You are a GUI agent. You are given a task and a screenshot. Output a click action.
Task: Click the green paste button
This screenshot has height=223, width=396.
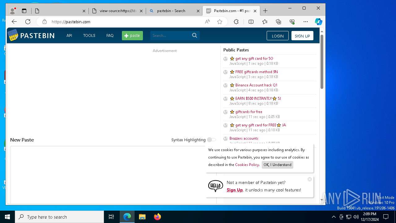click(132, 36)
